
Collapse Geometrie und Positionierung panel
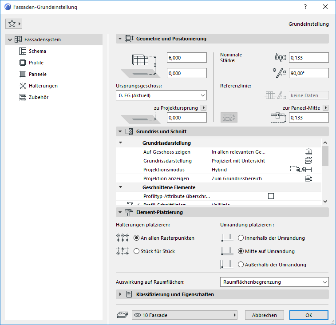(x=120, y=39)
